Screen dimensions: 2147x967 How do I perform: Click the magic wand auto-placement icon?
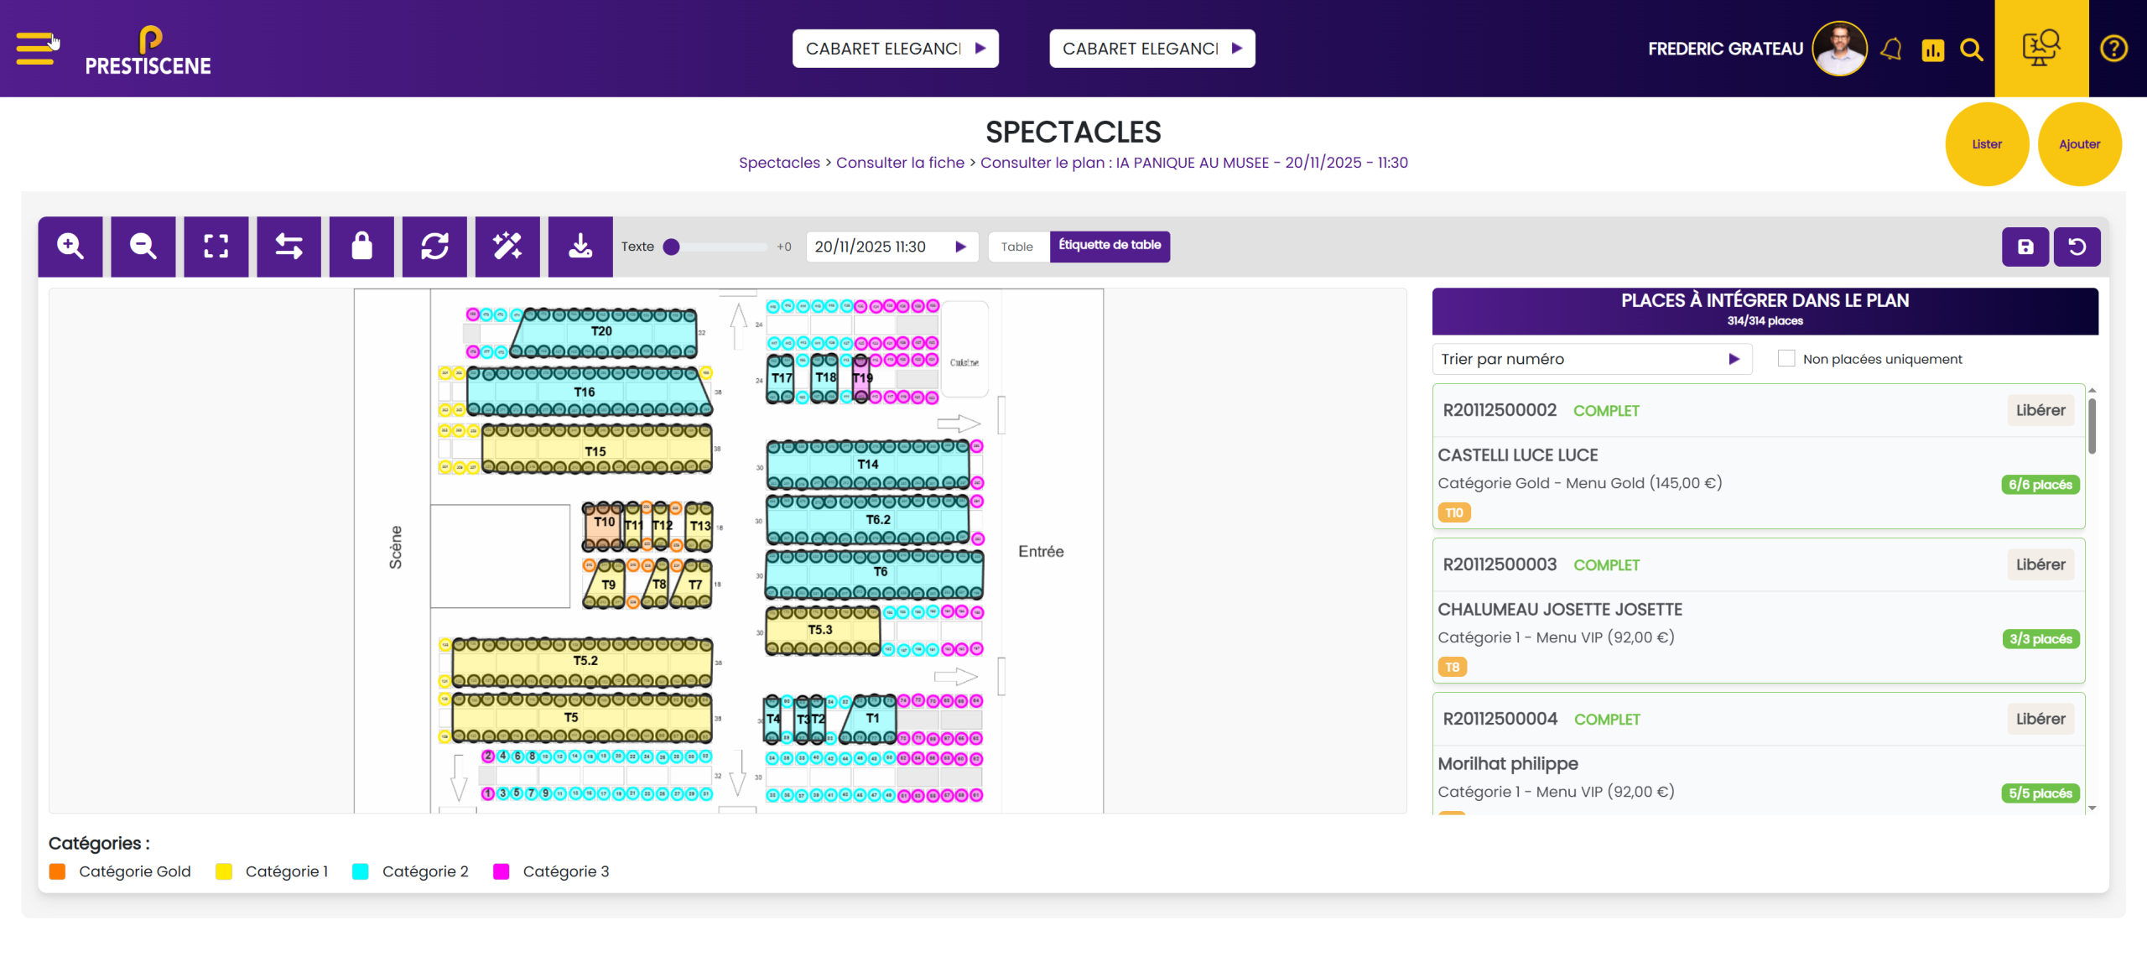507,247
